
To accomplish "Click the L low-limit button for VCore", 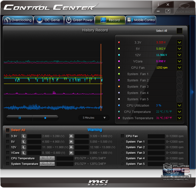I will 24,153.
